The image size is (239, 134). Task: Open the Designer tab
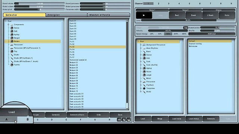click(x=66, y=15)
